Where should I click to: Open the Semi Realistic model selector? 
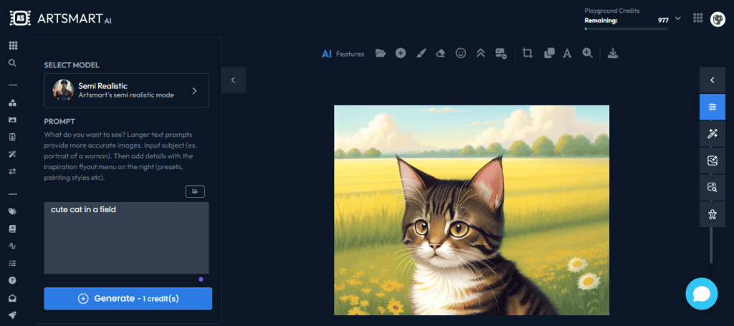[x=126, y=90]
